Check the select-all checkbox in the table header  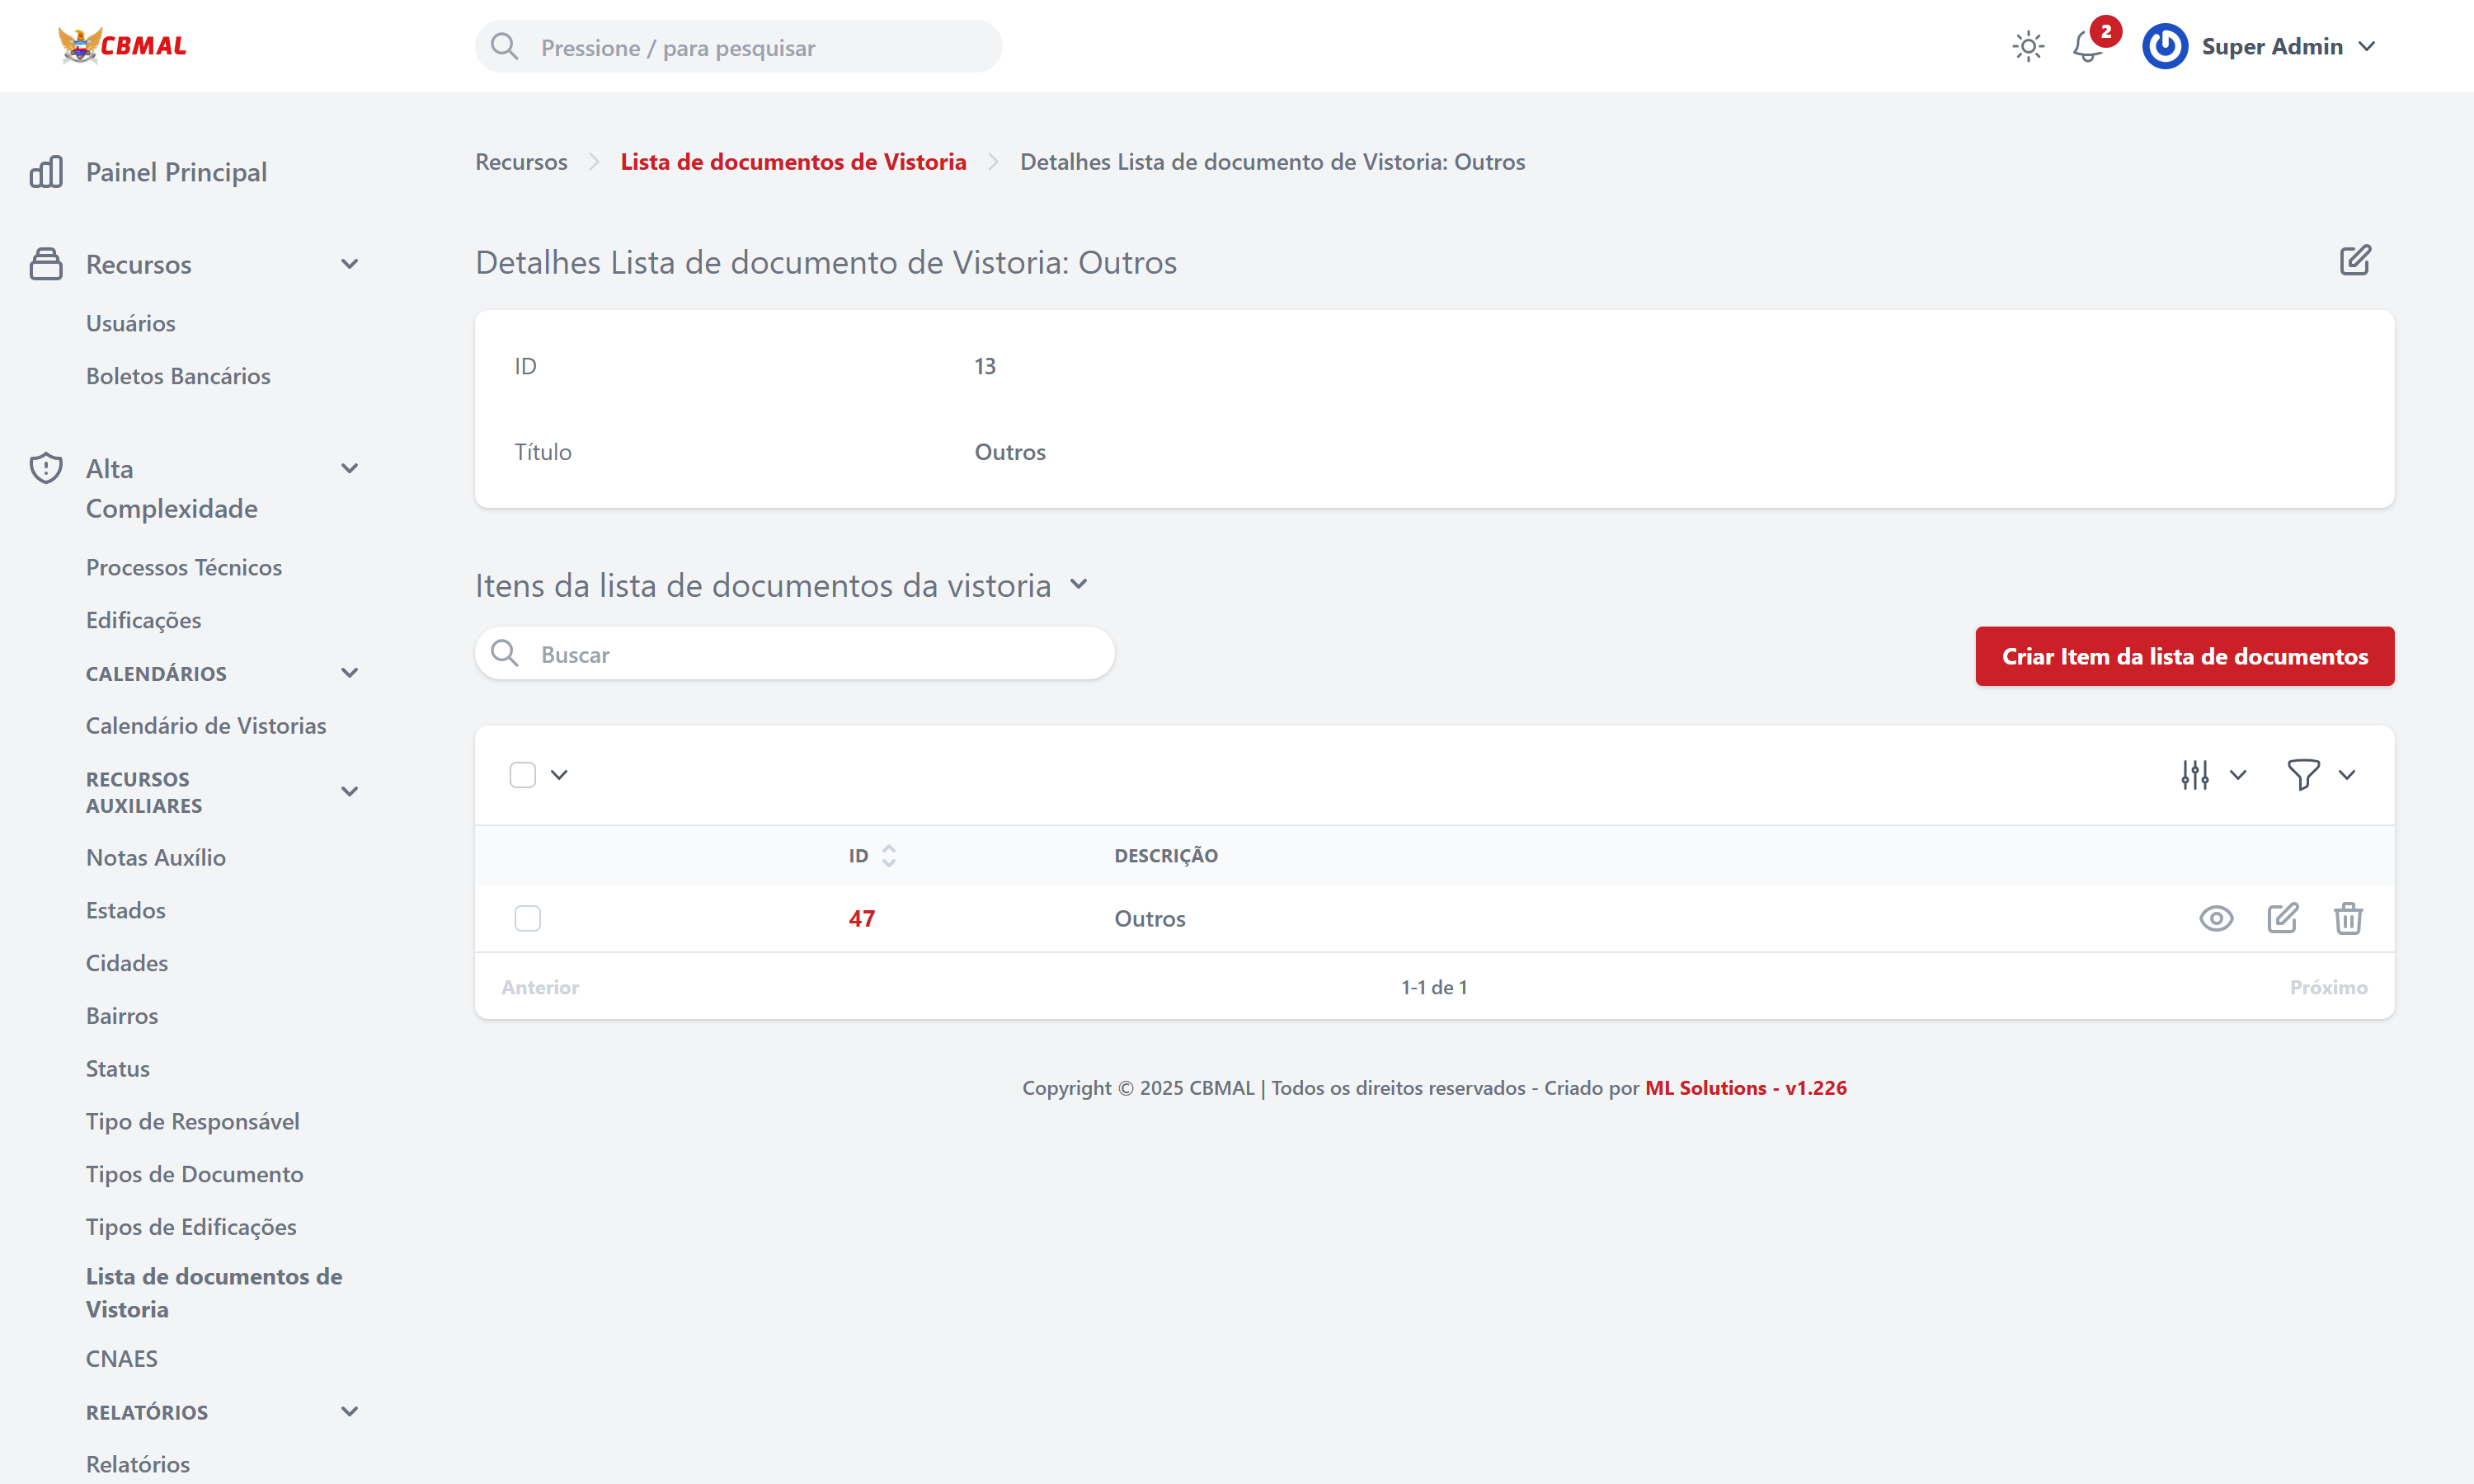[524, 774]
